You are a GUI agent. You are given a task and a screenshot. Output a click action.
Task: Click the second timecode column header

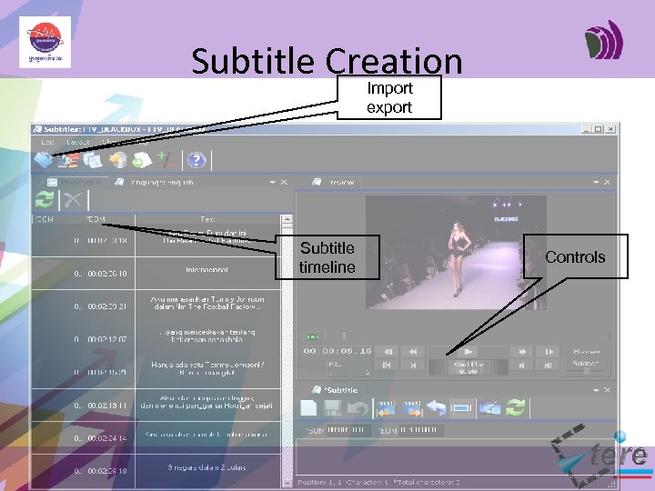point(96,219)
